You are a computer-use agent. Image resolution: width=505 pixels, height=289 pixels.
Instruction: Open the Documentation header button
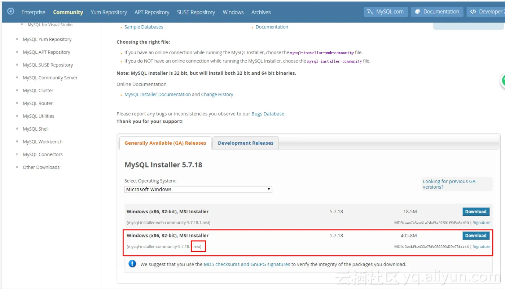437,12
